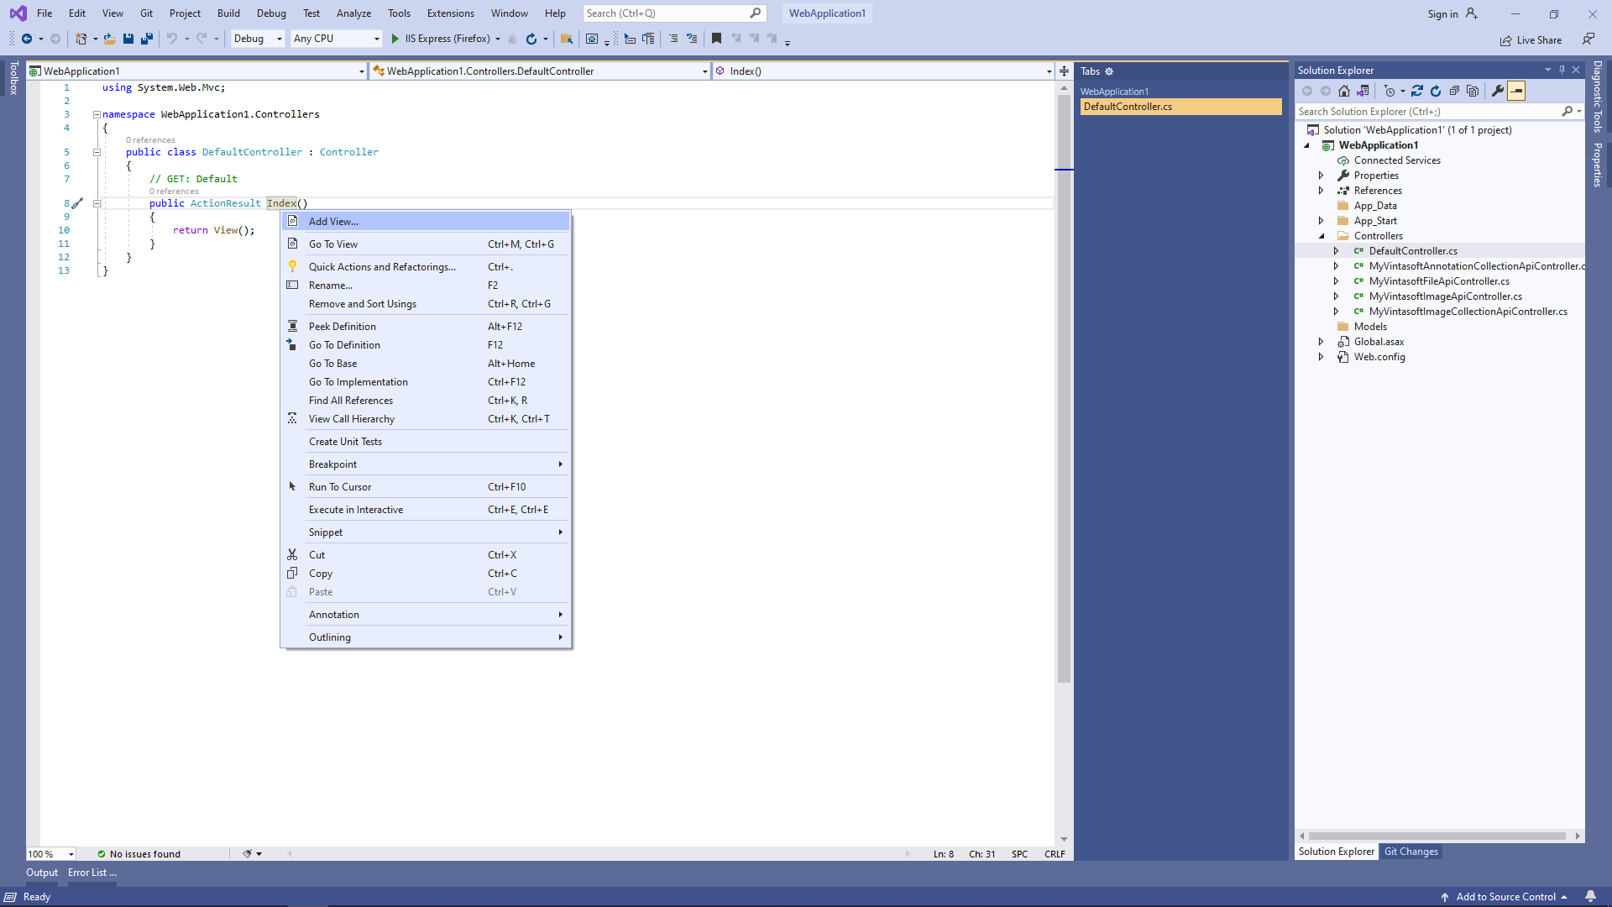The width and height of the screenshot is (1612, 907).
Task: Click the notifications bell in status bar
Action: (x=1590, y=896)
